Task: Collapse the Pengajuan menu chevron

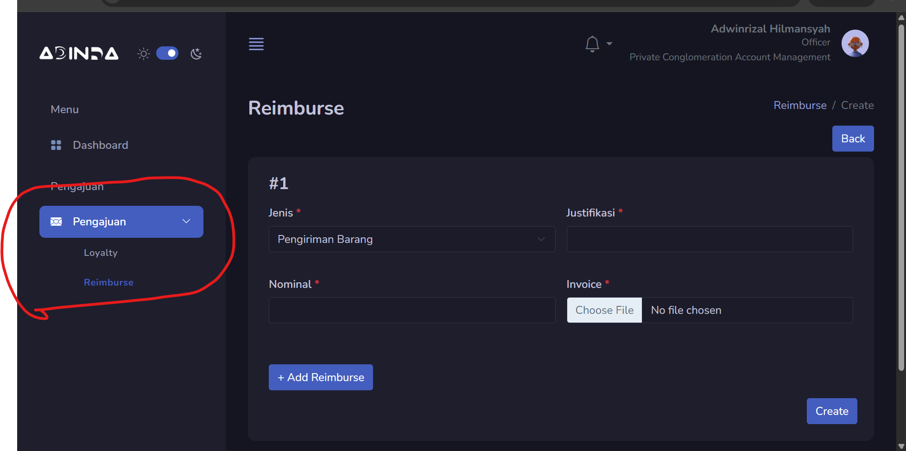Action: pos(186,222)
